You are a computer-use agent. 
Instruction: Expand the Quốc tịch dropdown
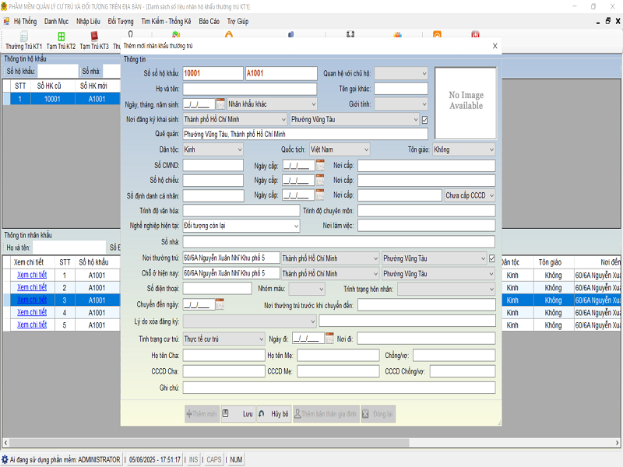[340, 149]
